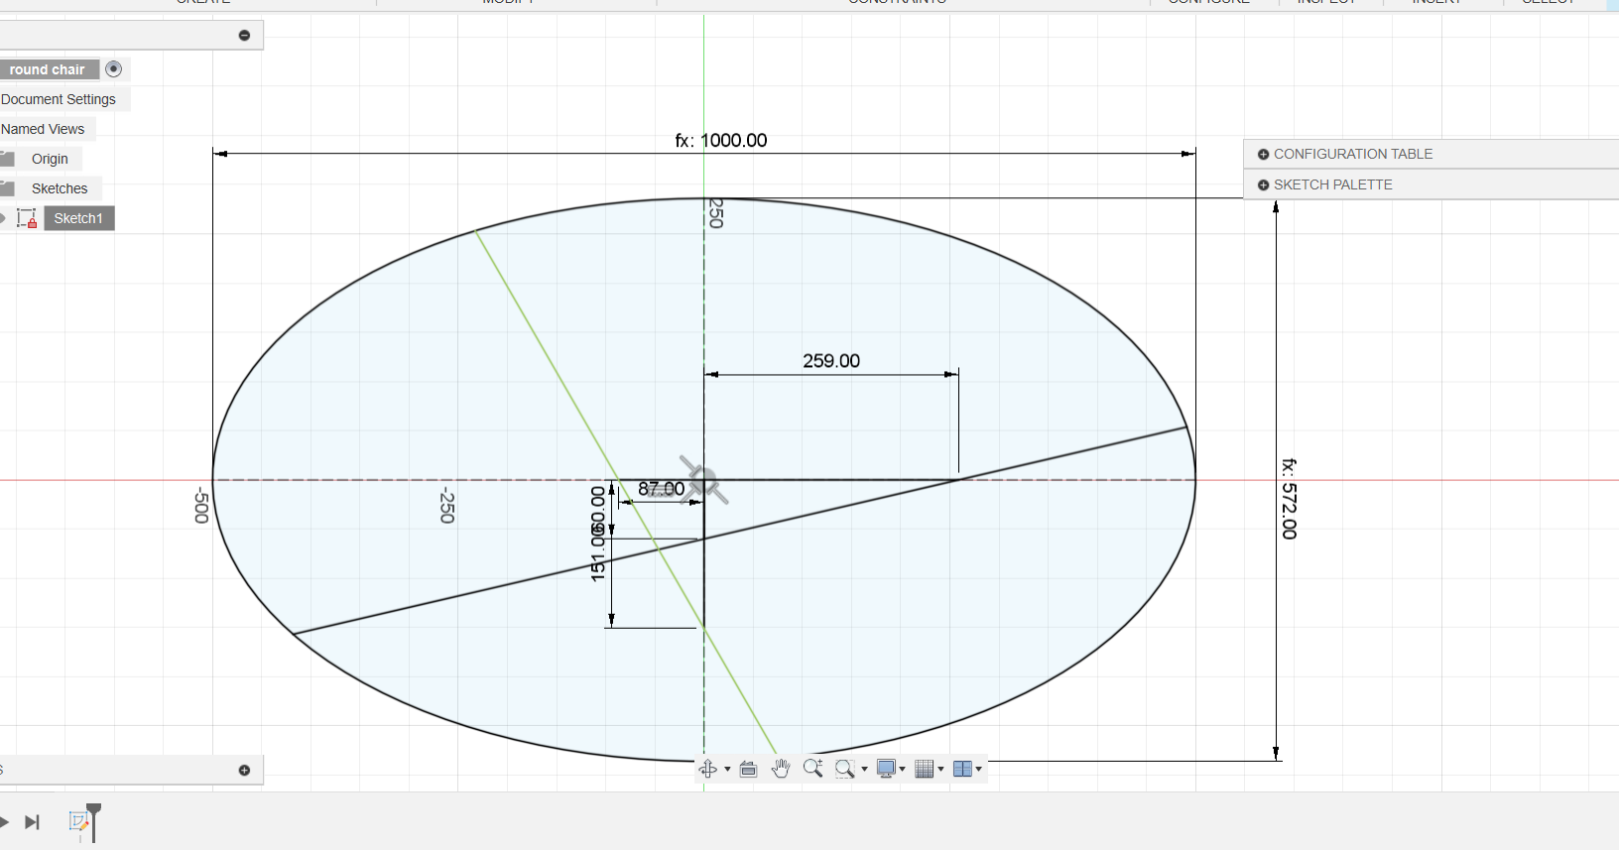This screenshot has height=850, width=1619.
Task: Open the Display Settings dropdown arrow
Action: click(902, 769)
